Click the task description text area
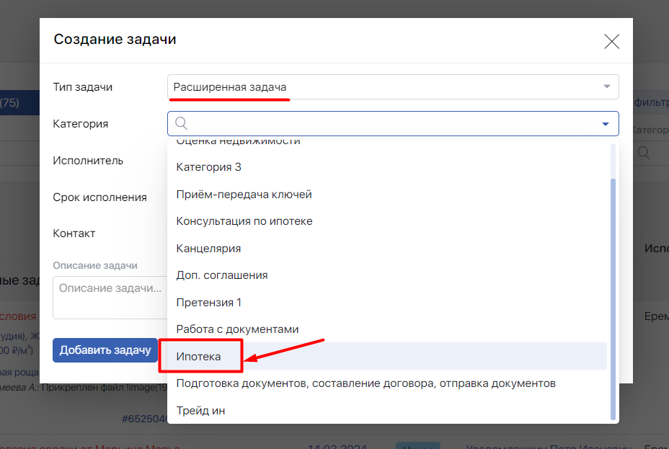 110,296
